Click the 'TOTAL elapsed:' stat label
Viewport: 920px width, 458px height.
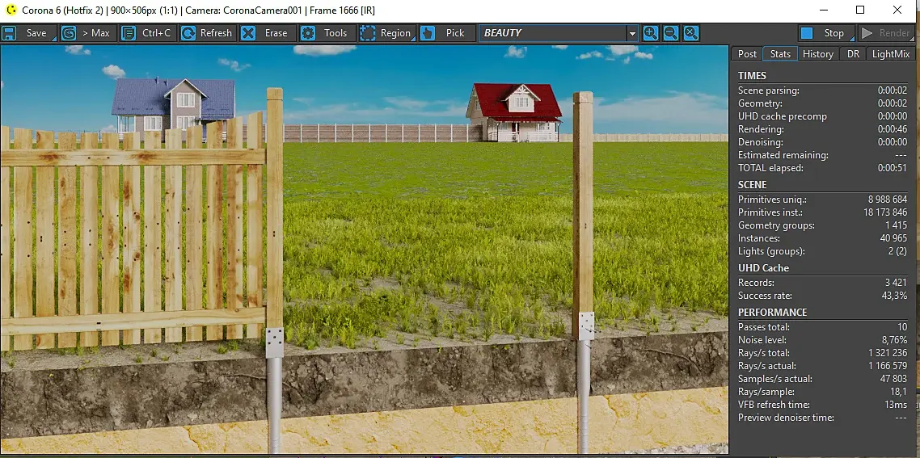(770, 168)
